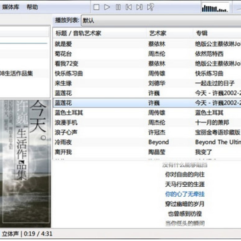The width and height of the screenshot is (241, 241).
Task: Select the 就是爱 track row
Action: (x=147, y=44)
